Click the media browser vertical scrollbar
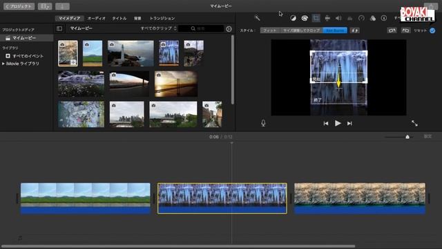This screenshot has width=442, height=249. [232, 69]
